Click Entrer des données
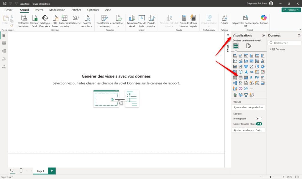This screenshot has height=179, width=302. 64,21
